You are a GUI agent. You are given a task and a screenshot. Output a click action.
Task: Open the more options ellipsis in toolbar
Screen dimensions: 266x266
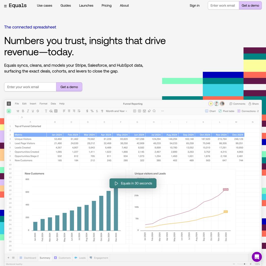click(163, 111)
